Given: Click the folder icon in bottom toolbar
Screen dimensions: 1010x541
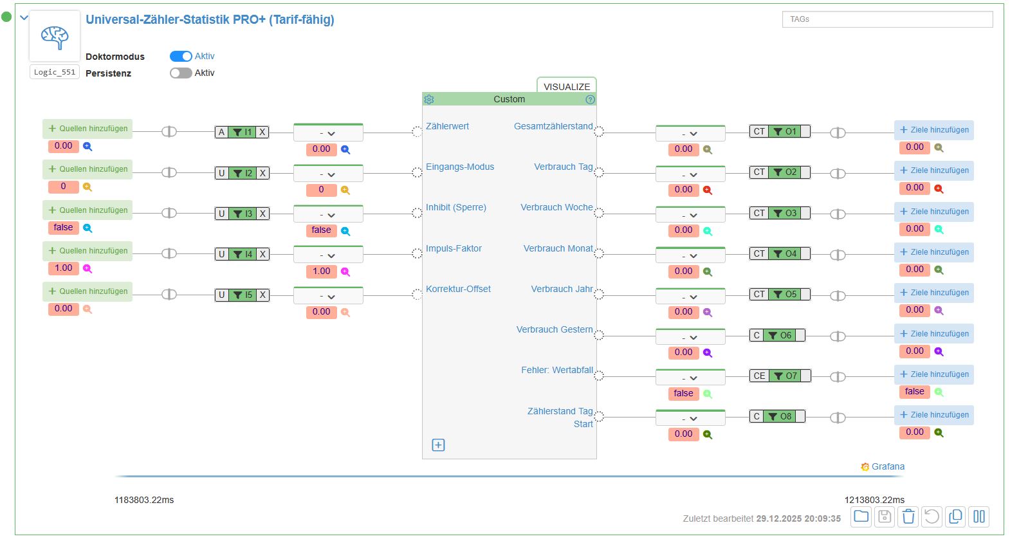Looking at the screenshot, I should coord(861,517).
